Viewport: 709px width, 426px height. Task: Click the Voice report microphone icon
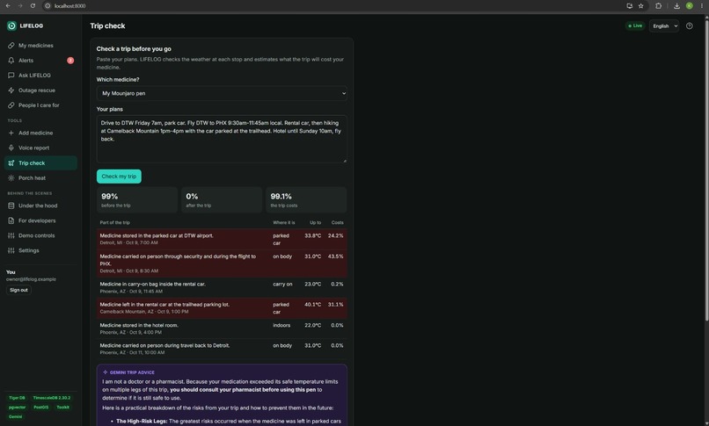[x=11, y=148]
